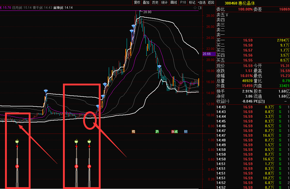
Task: Click the blue diamond signal near 28.90 peak
Action: [134, 26]
